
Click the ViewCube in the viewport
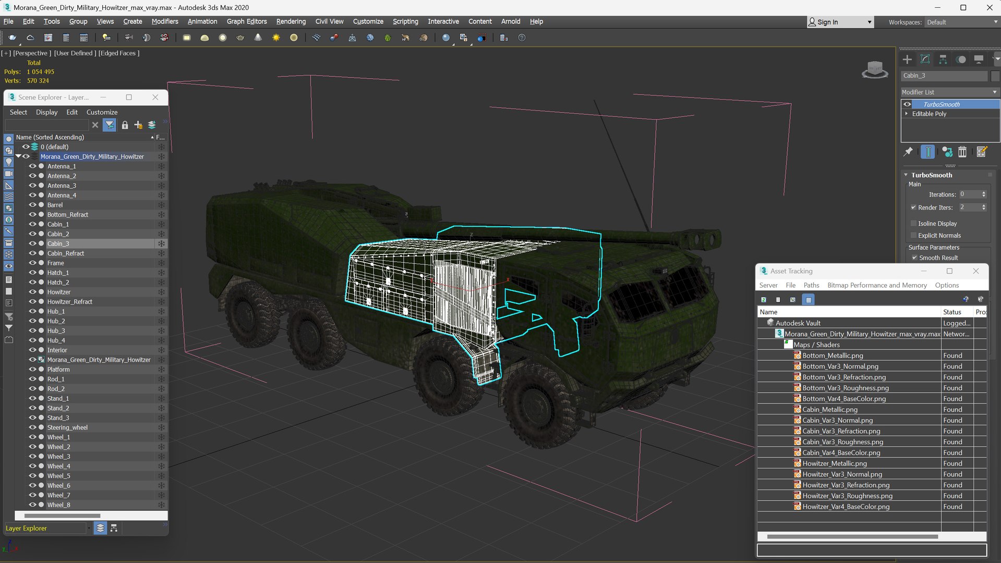coord(875,69)
